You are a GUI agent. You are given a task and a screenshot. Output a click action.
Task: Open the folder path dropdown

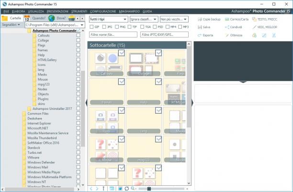(x=82, y=25)
